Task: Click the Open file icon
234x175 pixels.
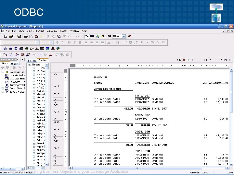Action: click(11, 36)
